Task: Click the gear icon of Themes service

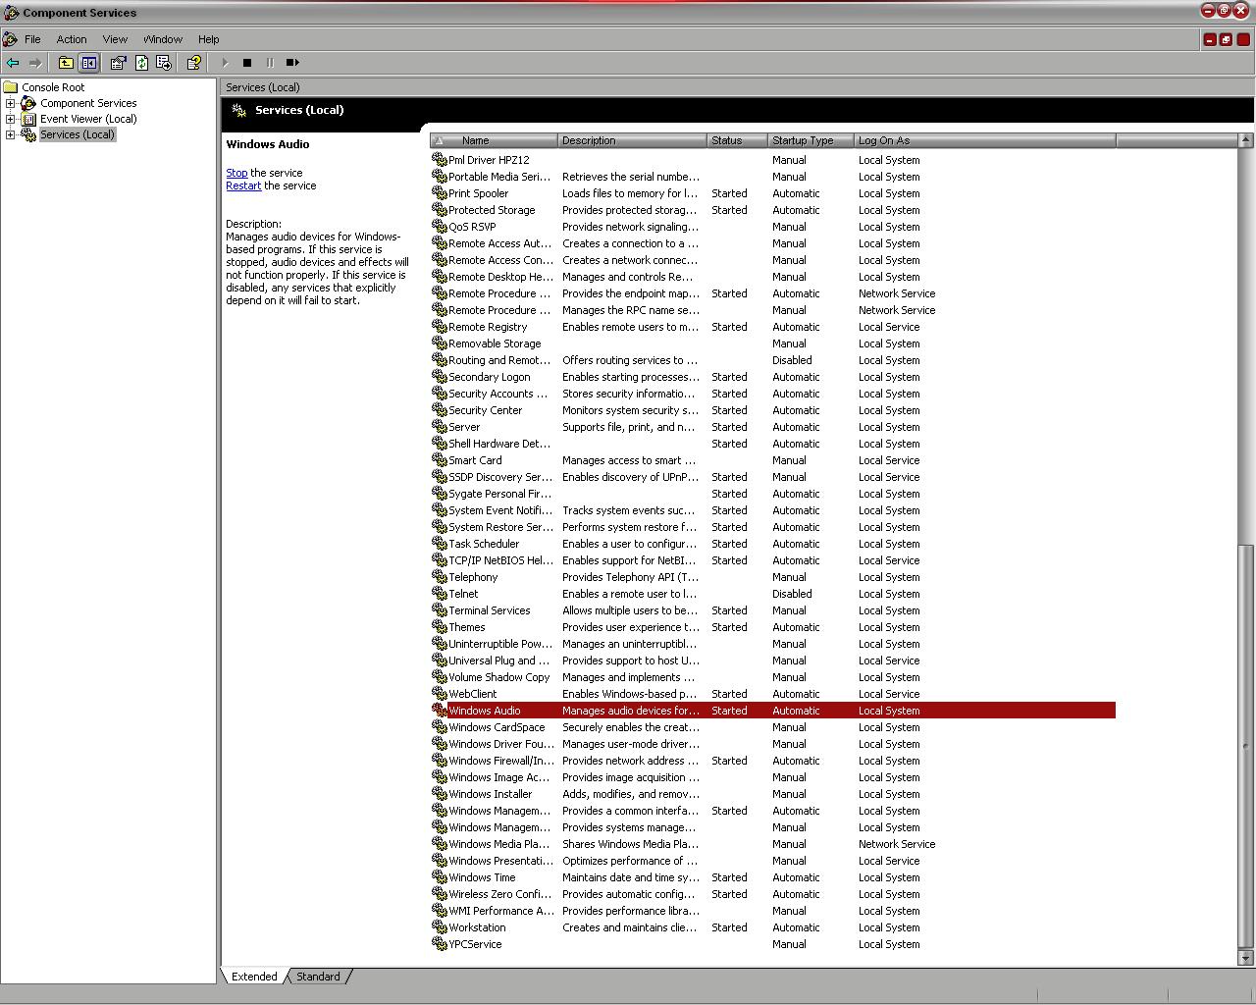Action: tap(440, 627)
